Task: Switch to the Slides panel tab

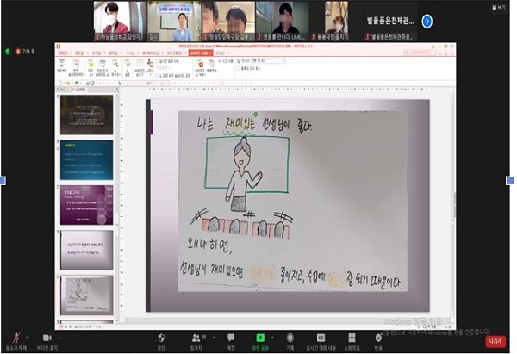Action: coord(80,90)
